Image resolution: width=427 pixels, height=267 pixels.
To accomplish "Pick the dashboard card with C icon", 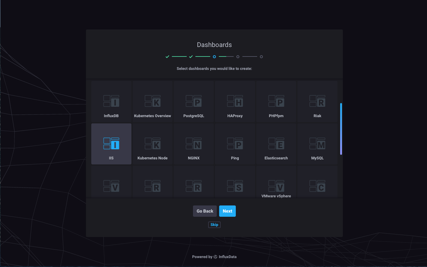I will (x=317, y=182).
